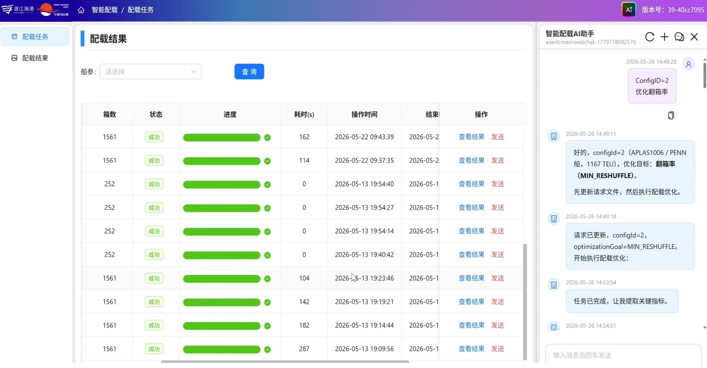The image size is (707, 368).
Task: Open chat history bubble icon
Action: 679,37
